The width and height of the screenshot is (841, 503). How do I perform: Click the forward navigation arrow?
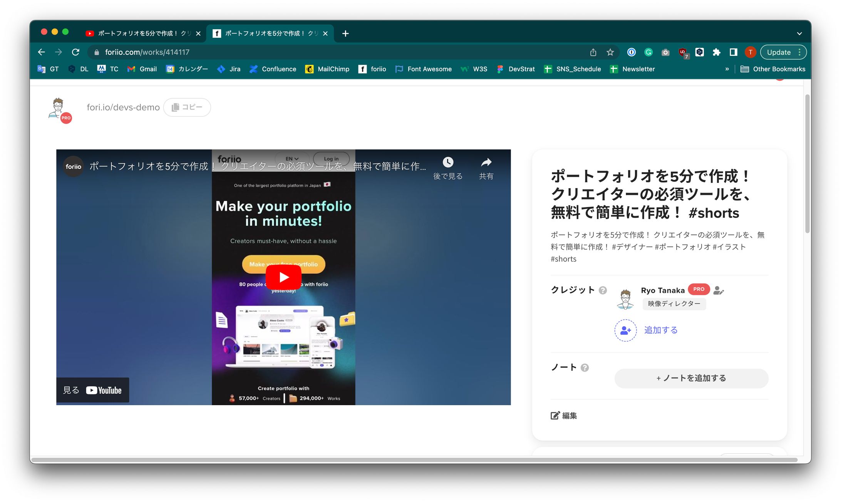pyautogui.click(x=59, y=52)
